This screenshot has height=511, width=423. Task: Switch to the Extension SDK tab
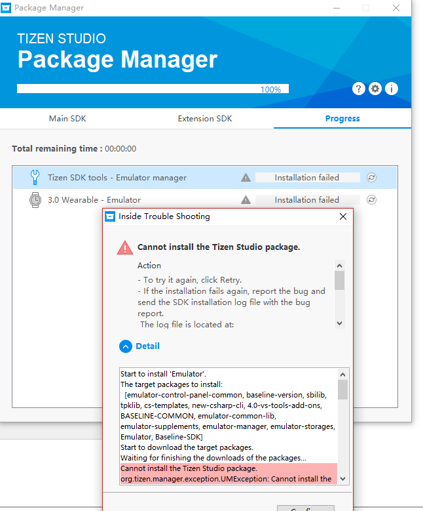click(x=205, y=119)
